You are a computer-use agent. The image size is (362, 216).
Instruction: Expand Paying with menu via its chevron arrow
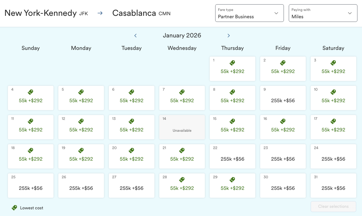pyautogui.click(x=350, y=13)
